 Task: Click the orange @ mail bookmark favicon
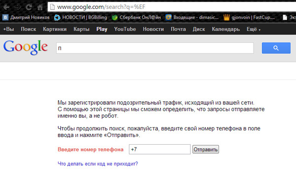(168, 17)
